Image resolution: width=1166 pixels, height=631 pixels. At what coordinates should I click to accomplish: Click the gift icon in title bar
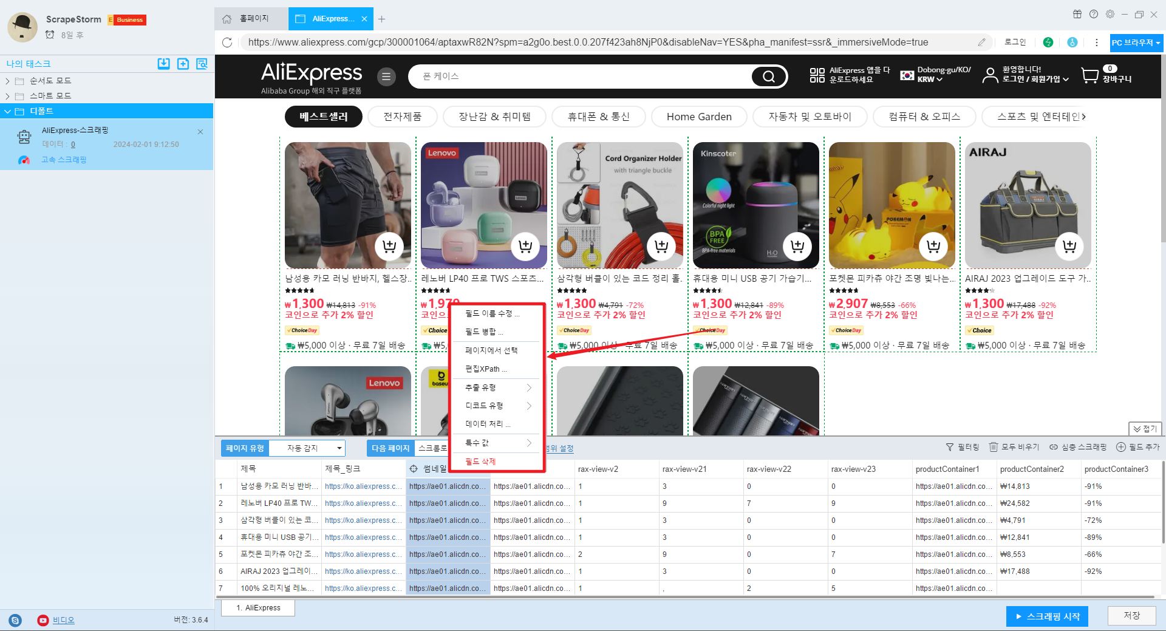(x=1077, y=14)
